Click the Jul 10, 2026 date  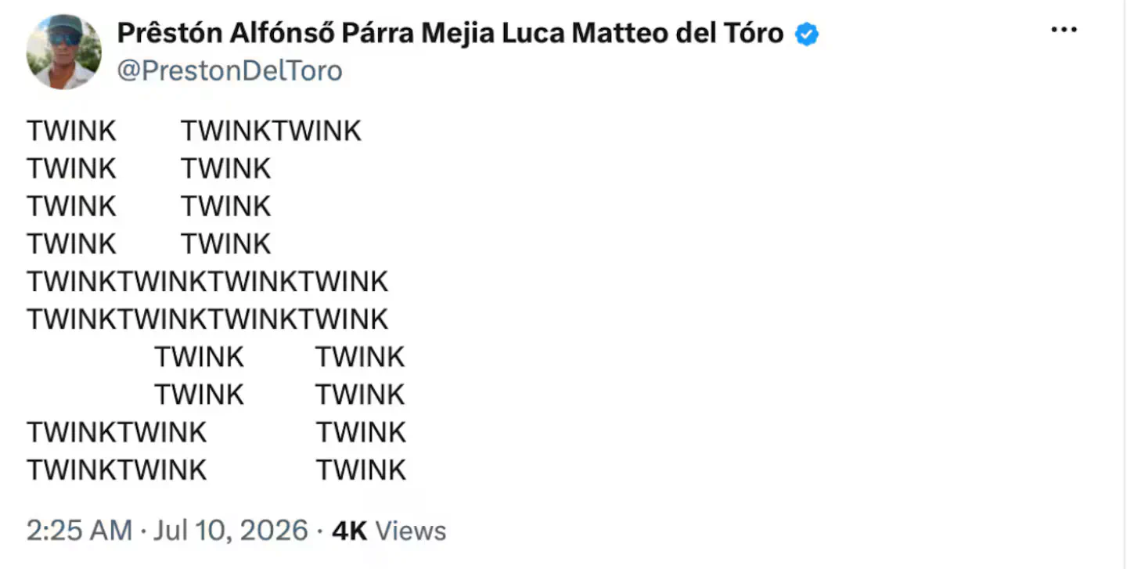(x=231, y=531)
